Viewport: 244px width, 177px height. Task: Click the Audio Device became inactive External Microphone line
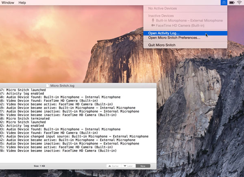(x=70, y=144)
